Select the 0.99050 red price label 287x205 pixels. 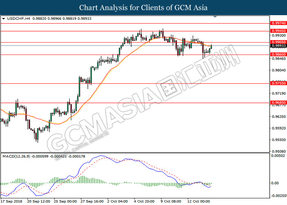coord(278,42)
